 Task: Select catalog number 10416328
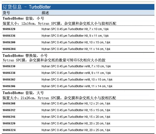pos(9,29)
